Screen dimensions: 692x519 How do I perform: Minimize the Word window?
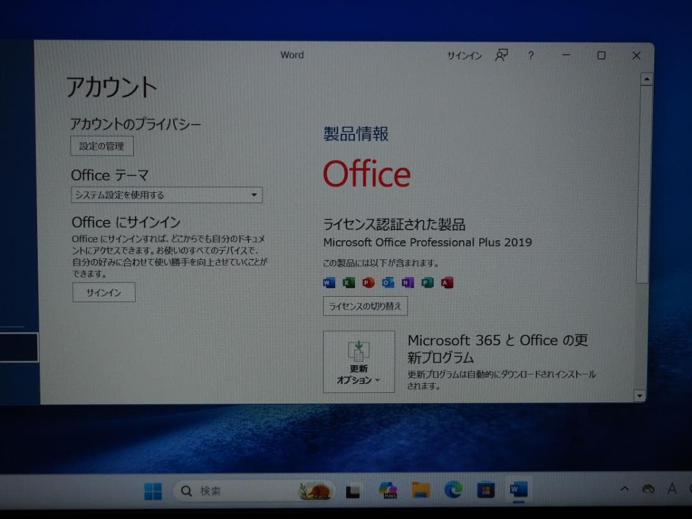[x=566, y=55]
